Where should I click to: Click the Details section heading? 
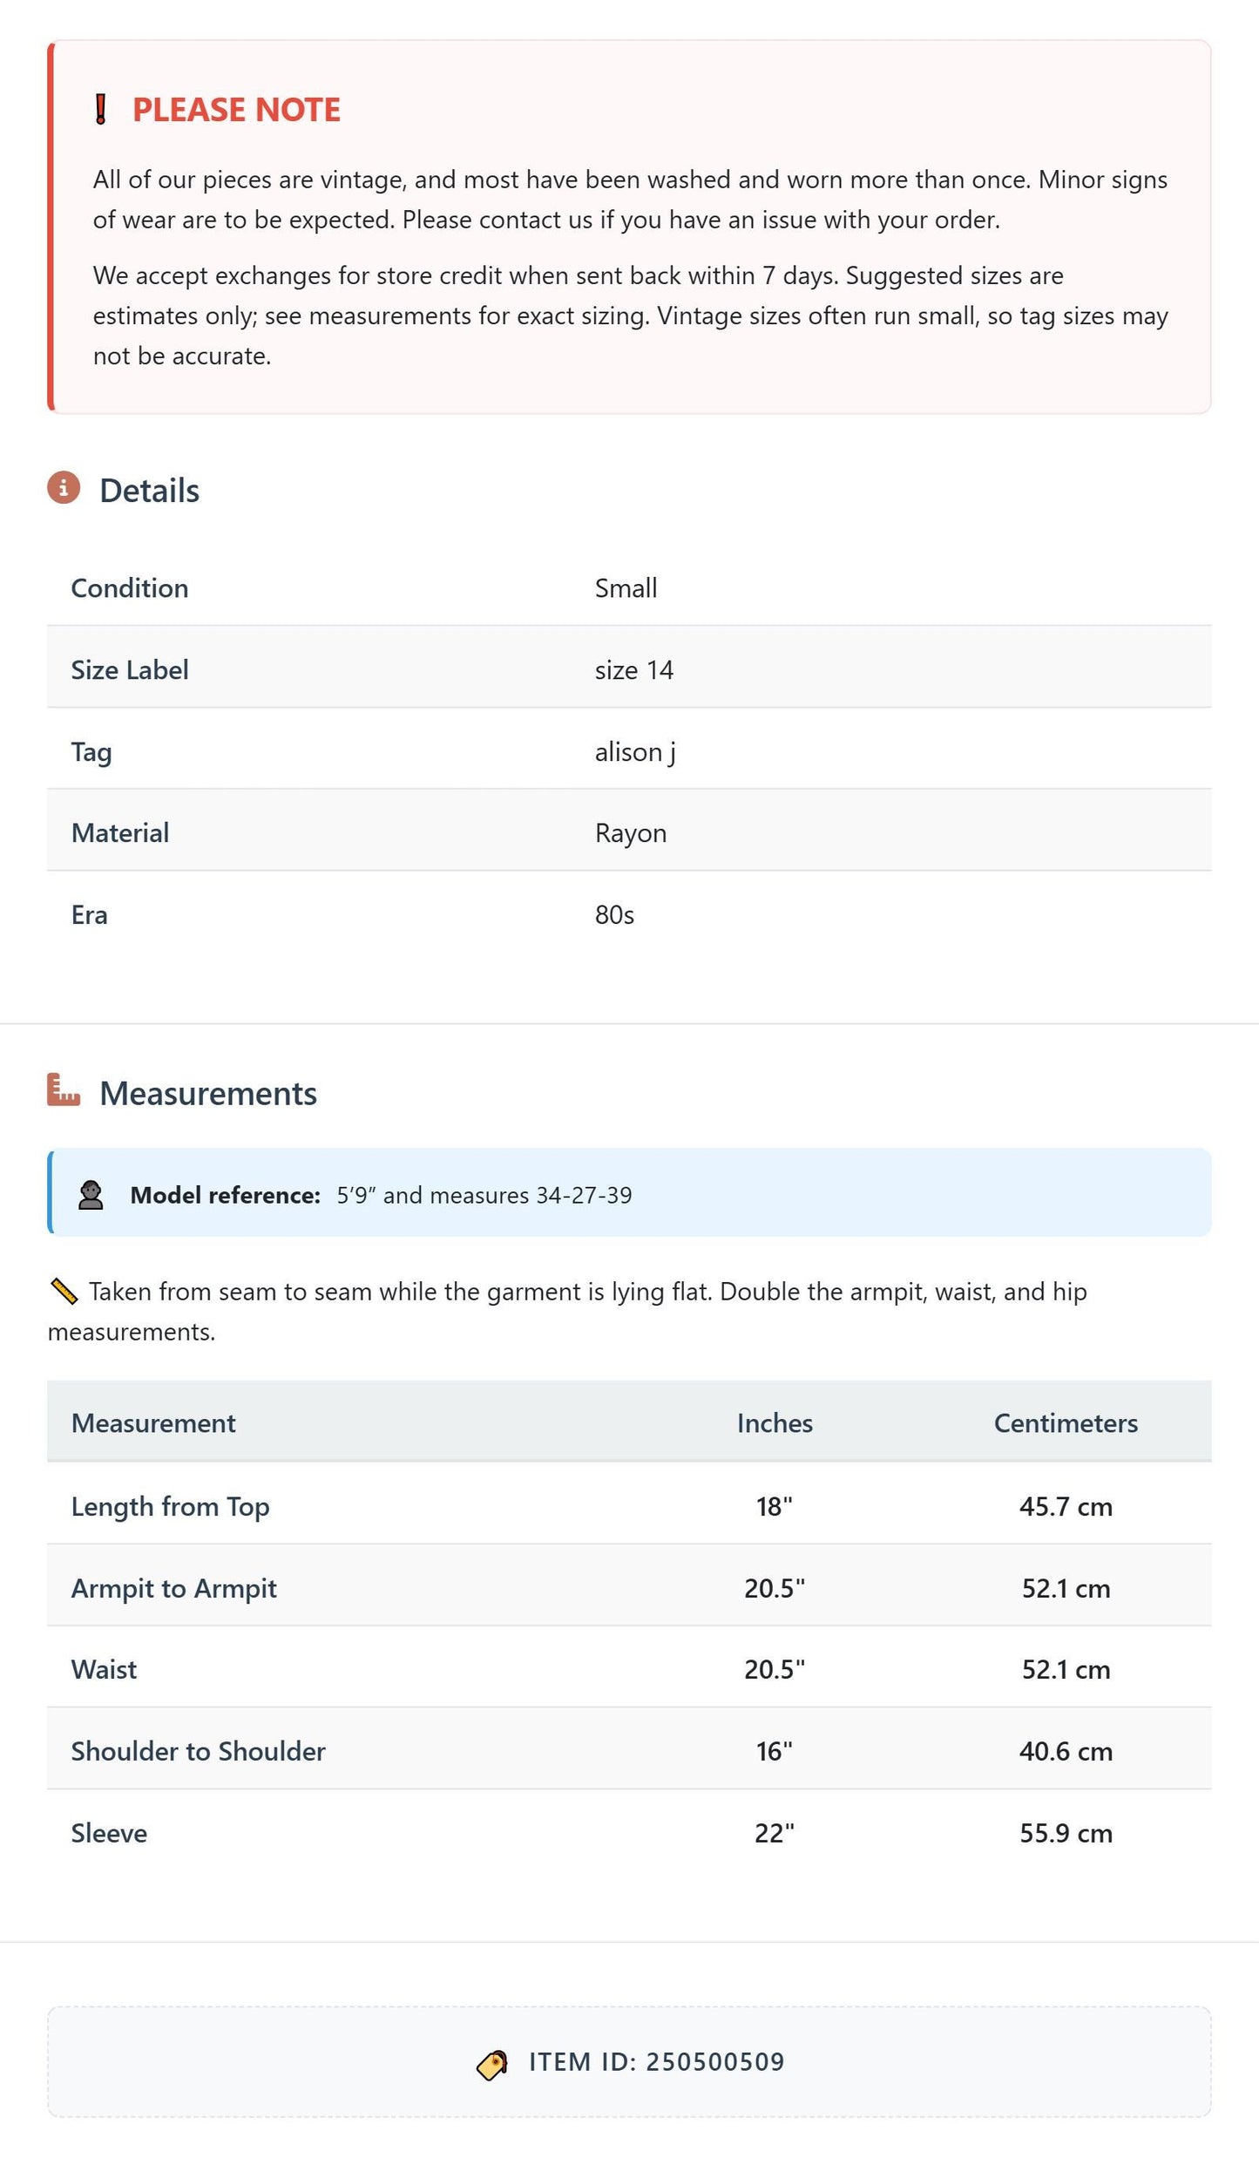149,491
